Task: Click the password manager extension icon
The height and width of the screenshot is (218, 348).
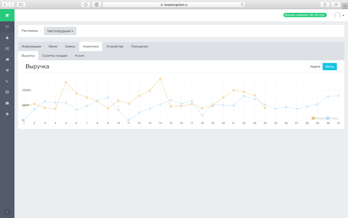Action: [x=97, y=4]
